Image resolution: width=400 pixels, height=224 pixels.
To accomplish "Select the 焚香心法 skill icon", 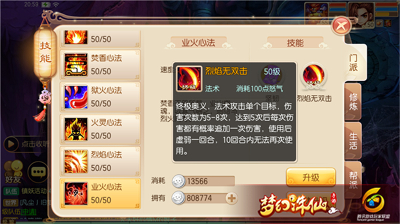I will (x=76, y=65).
